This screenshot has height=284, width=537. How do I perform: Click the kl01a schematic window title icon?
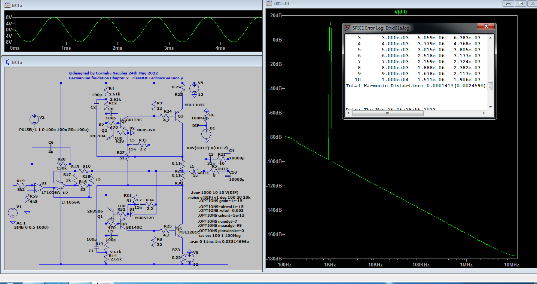point(7,62)
